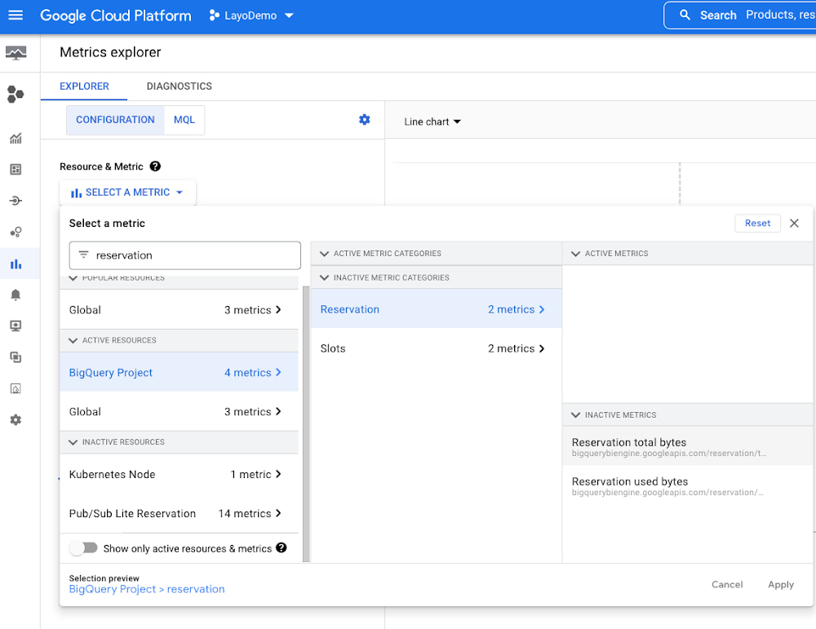Click help icon beside active resources toggle
Image resolution: width=816 pixels, height=629 pixels.
pos(281,548)
